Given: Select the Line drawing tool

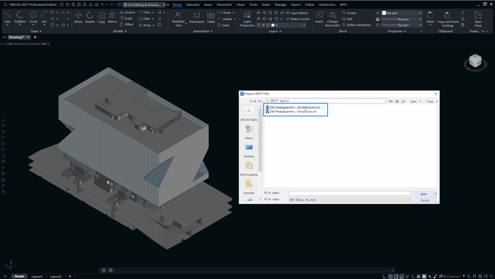Looking at the screenshot, I should (7, 17).
